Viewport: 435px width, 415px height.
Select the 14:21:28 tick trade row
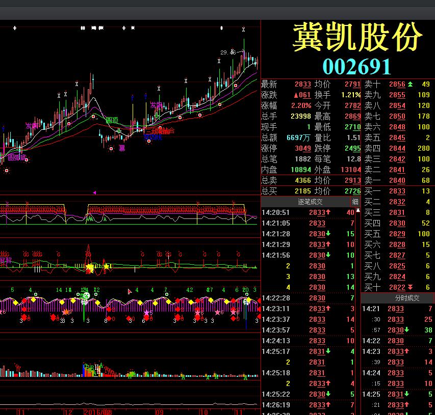point(308,234)
